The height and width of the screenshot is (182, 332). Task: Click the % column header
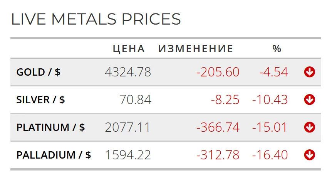(x=277, y=49)
